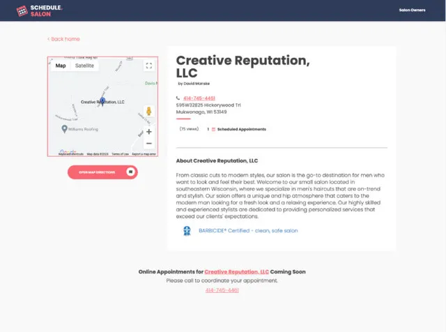Call phone number beside phone icon
Screen dimensions: 446x332
[x=199, y=98]
